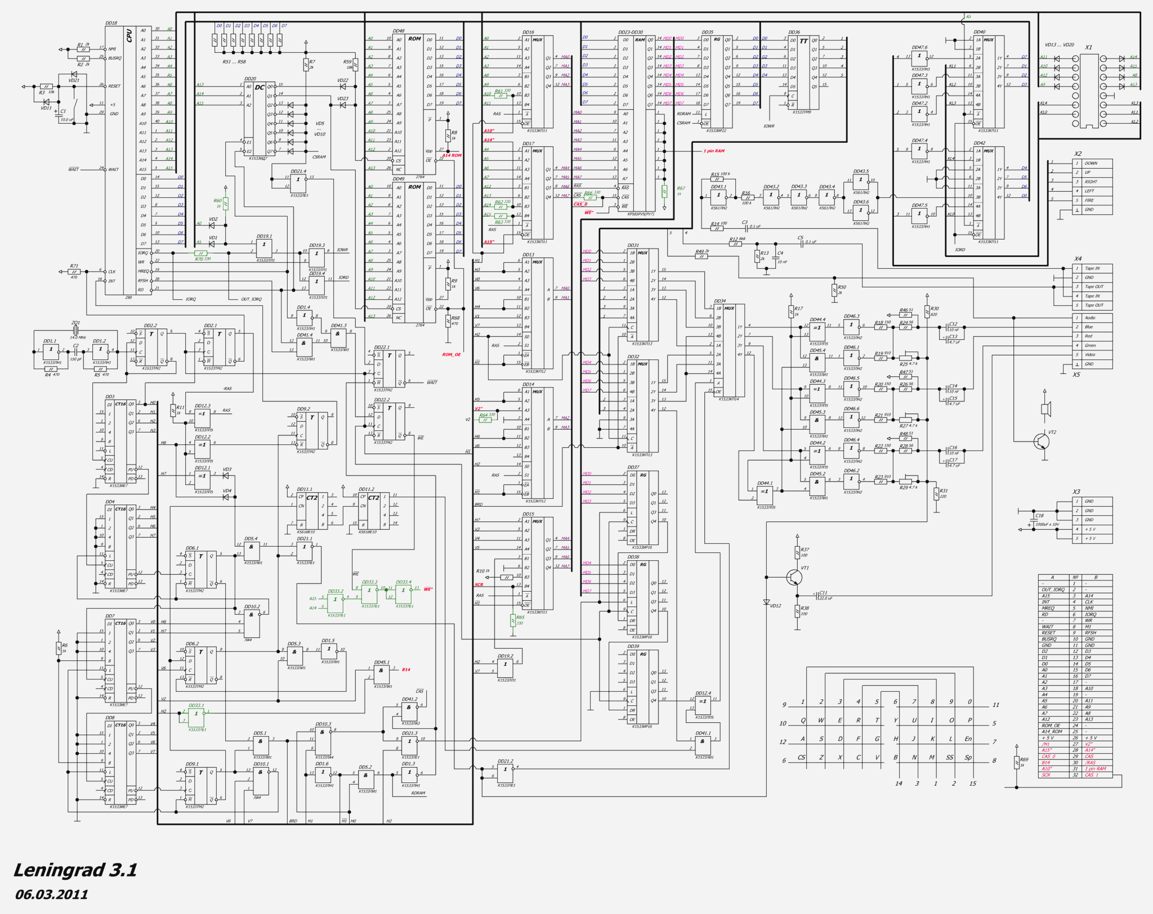This screenshot has height=914, width=1153.
Task: Click the DD11.1 CT2 counter chip
Action: [x=312, y=511]
